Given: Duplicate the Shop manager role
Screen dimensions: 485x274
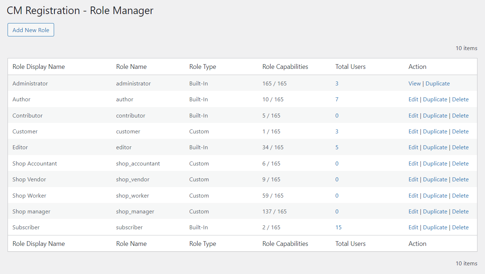Looking at the screenshot, I should 435,211.
